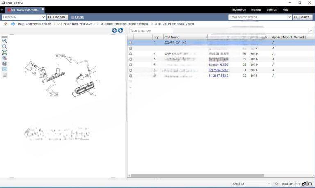Go to next illustration with right arrow
315x188 pixels.
click(120, 30)
